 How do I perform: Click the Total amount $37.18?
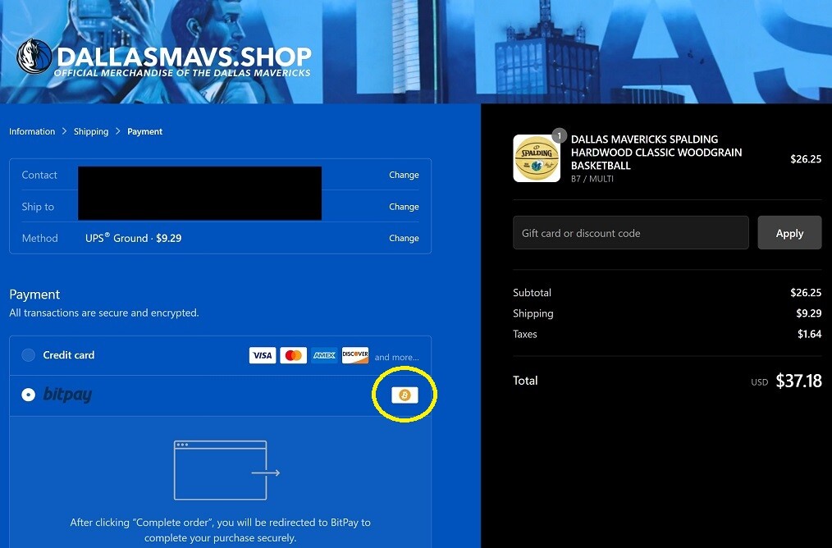[x=798, y=381]
